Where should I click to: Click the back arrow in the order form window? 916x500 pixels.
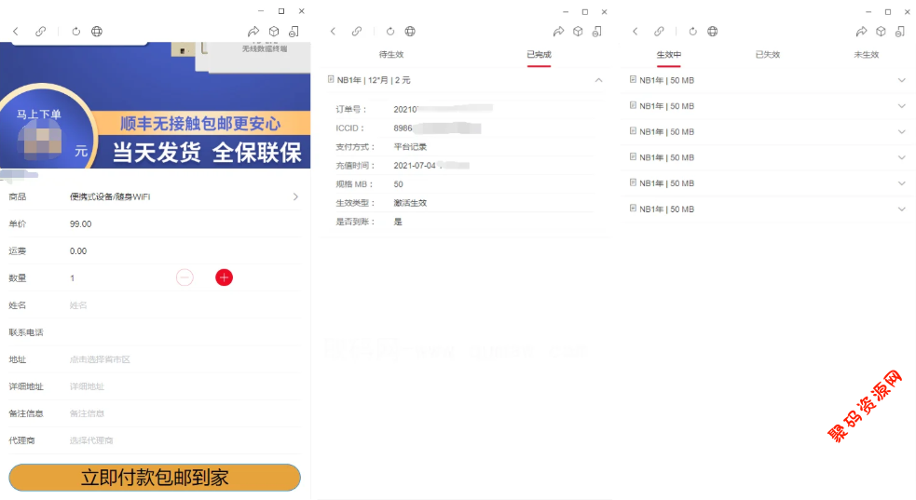click(x=16, y=32)
